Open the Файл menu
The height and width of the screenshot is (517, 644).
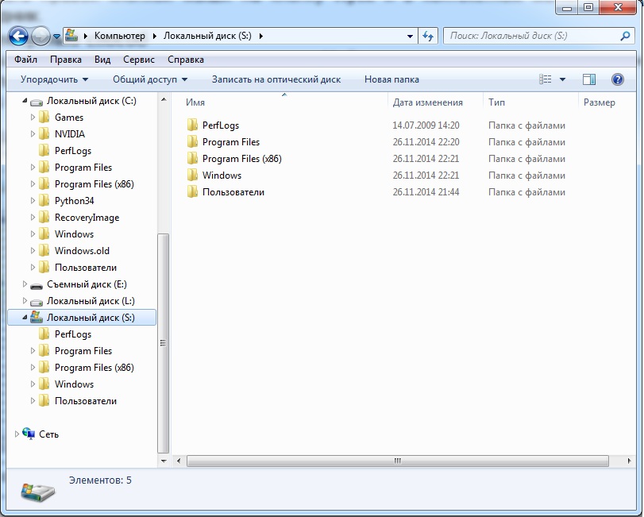click(26, 60)
